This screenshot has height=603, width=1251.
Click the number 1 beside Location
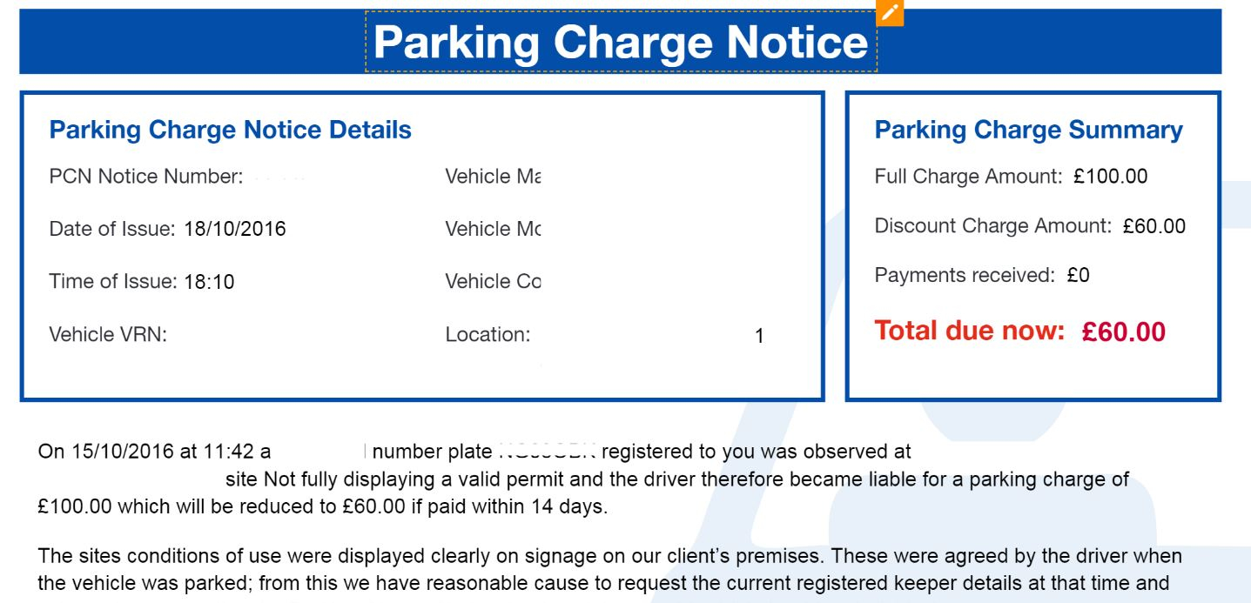(759, 336)
